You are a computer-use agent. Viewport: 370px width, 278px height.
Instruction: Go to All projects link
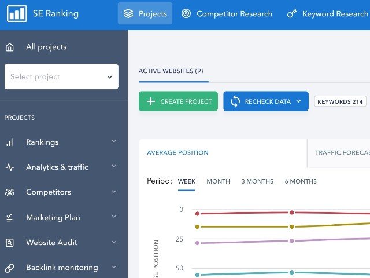[x=46, y=47]
